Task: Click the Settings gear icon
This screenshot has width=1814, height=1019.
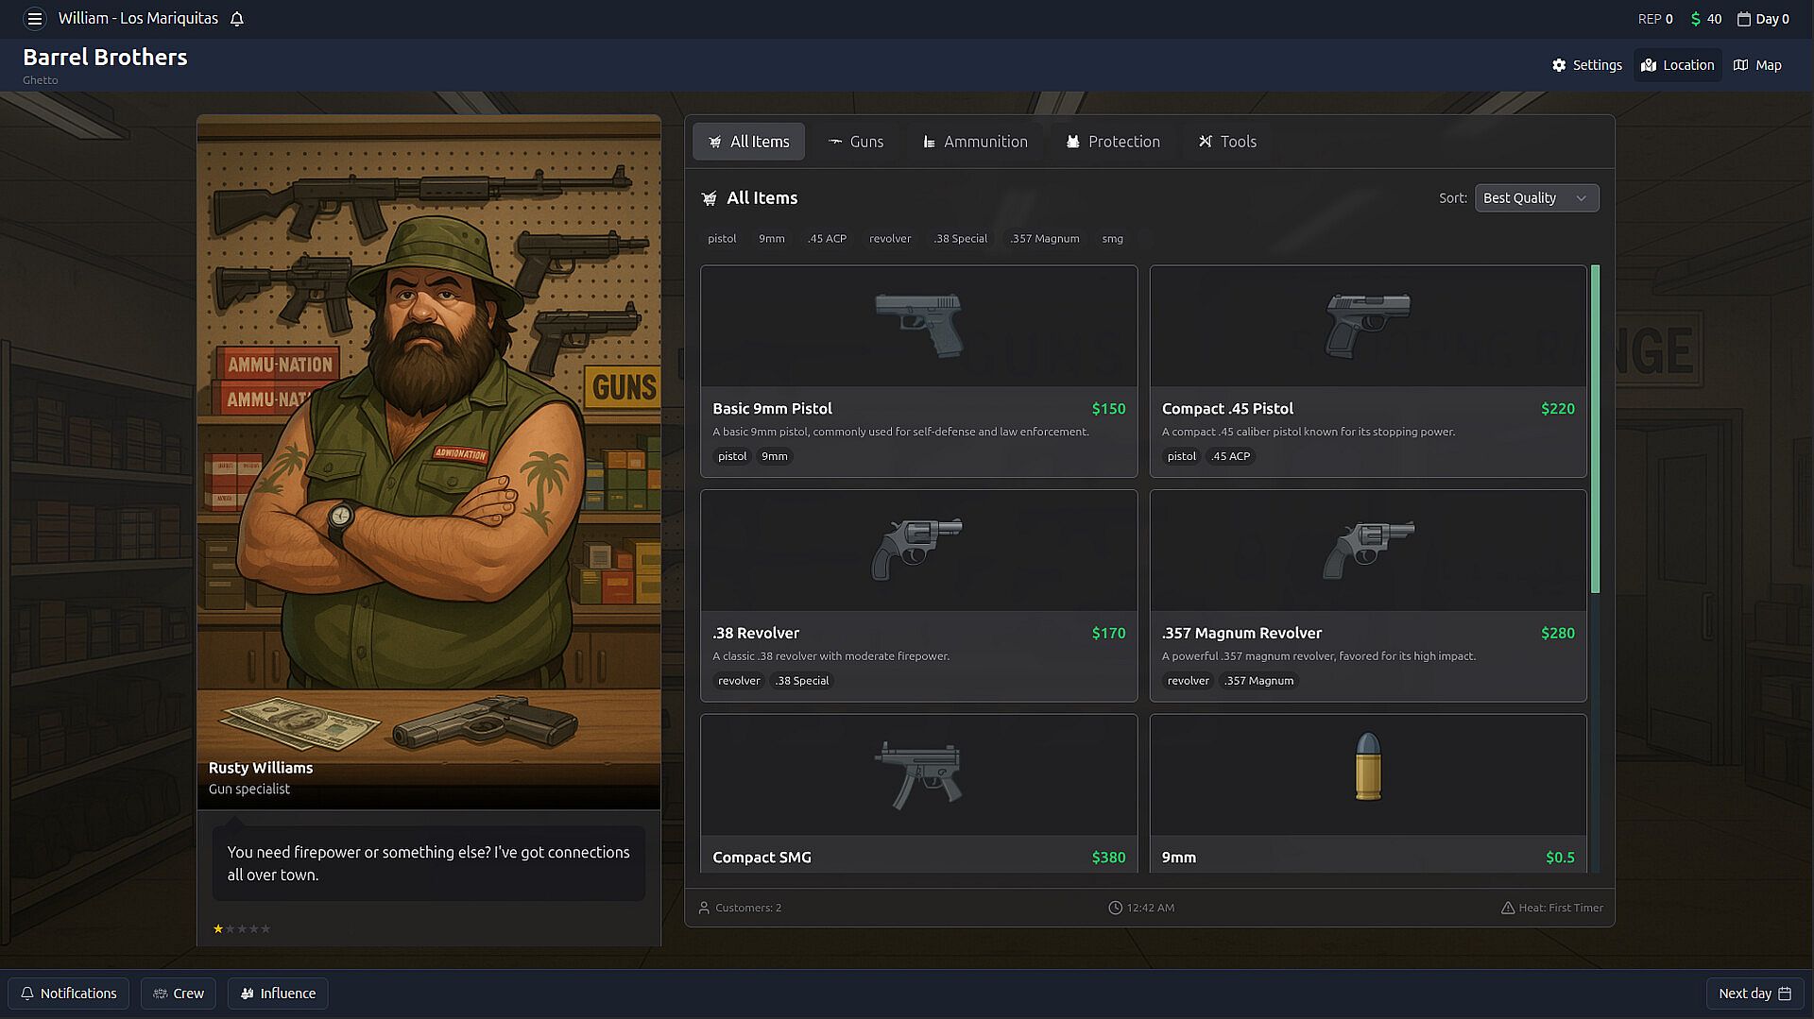Action: (x=1559, y=65)
